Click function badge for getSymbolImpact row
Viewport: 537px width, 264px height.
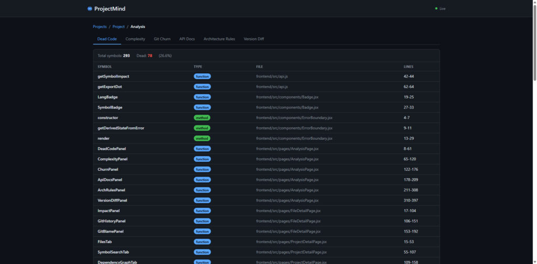[202, 76]
